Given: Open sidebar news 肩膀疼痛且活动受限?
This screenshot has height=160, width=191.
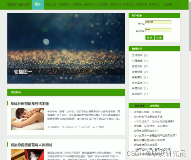Looking at the screenshot, I should pos(146,145).
